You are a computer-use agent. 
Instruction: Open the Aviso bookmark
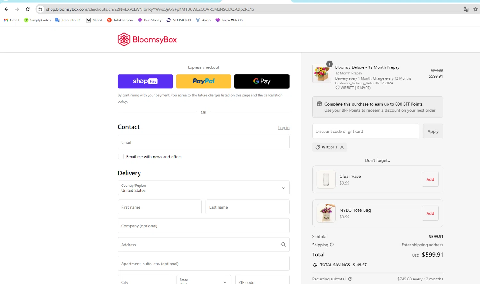click(203, 20)
